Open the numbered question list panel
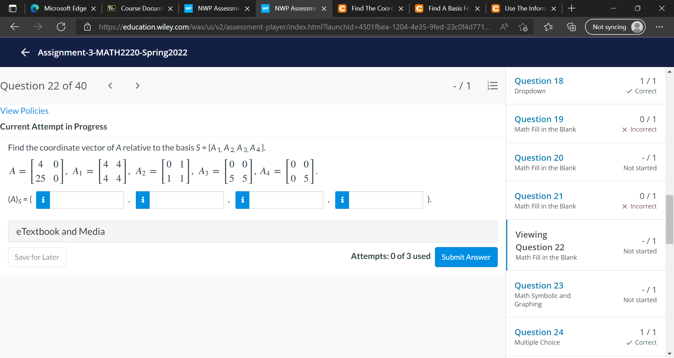 493,86
